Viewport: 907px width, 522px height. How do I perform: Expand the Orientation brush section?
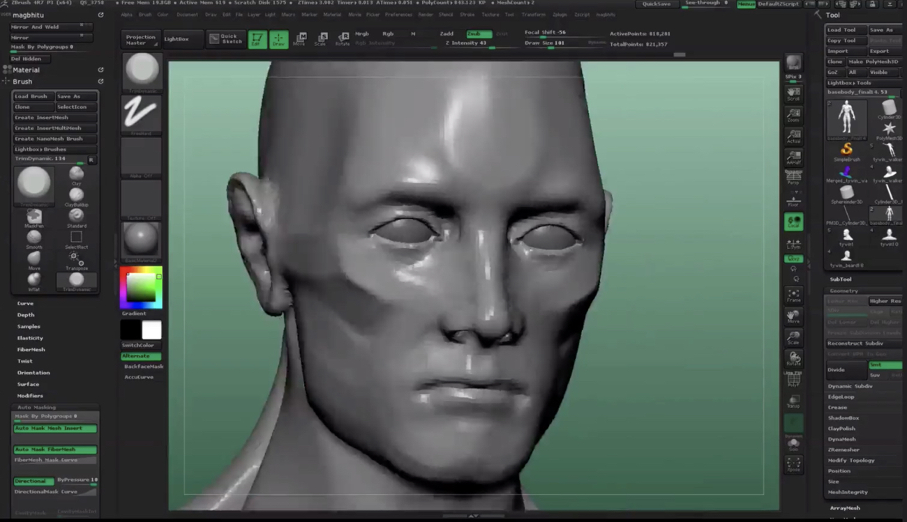point(33,373)
